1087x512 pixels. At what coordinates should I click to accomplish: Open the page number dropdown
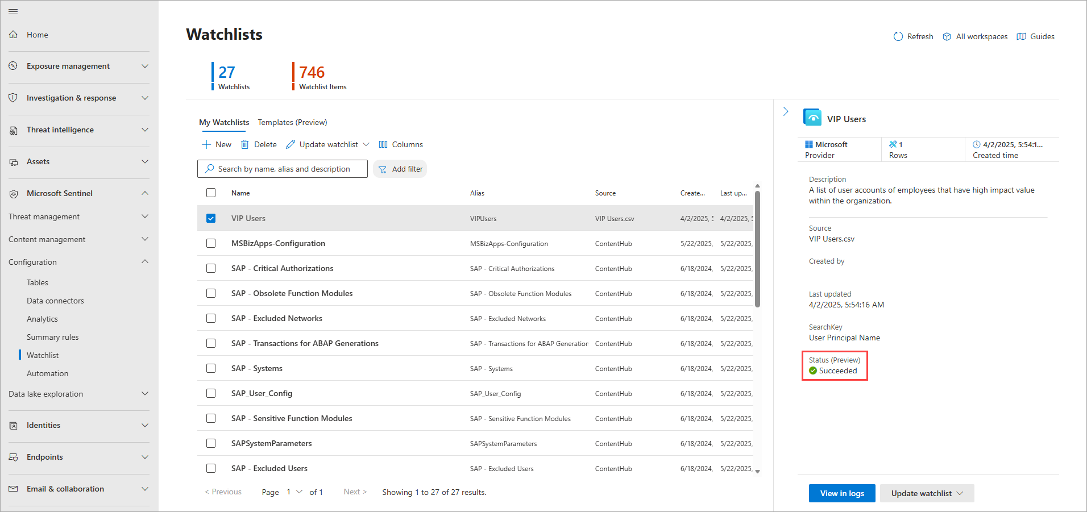click(294, 492)
